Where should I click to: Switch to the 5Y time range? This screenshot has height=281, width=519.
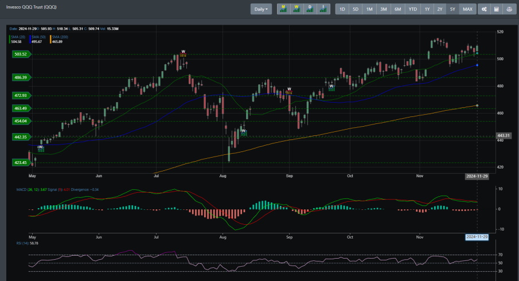coord(453,9)
